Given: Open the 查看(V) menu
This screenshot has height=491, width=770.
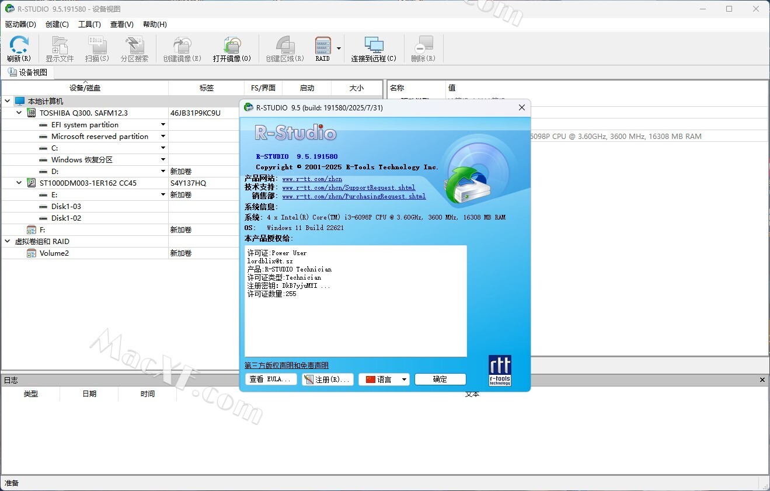Looking at the screenshot, I should pyautogui.click(x=122, y=25).
